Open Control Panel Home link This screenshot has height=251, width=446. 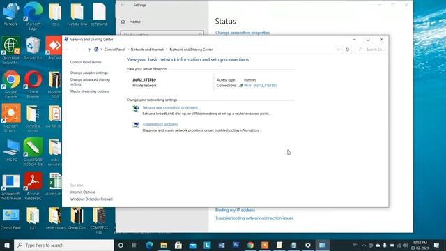[86, 62]
